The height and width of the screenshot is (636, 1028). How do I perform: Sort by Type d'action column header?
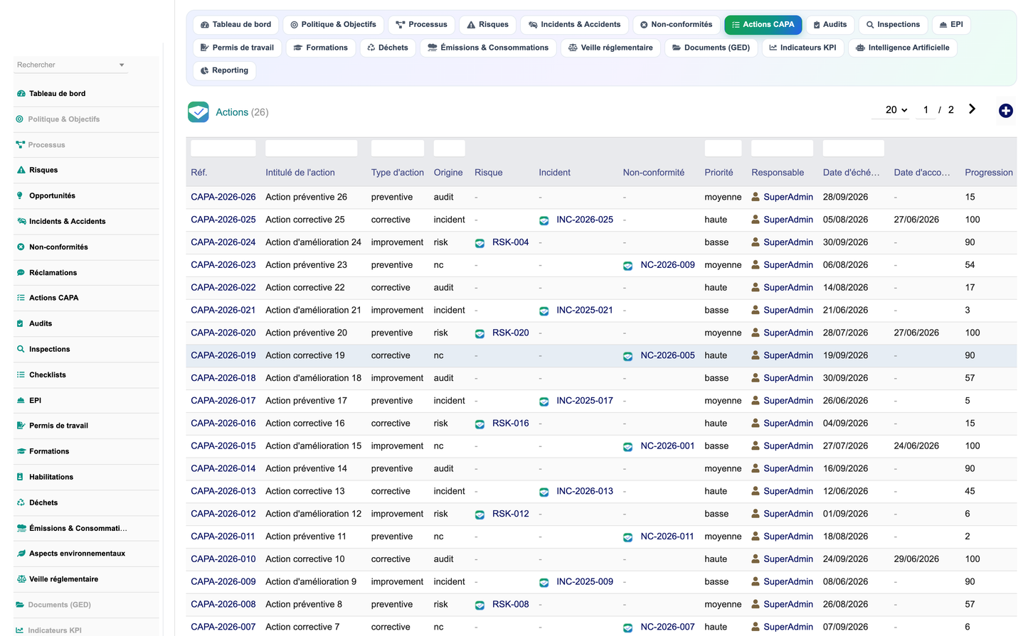pyautogui.click(x=398, y=173)
